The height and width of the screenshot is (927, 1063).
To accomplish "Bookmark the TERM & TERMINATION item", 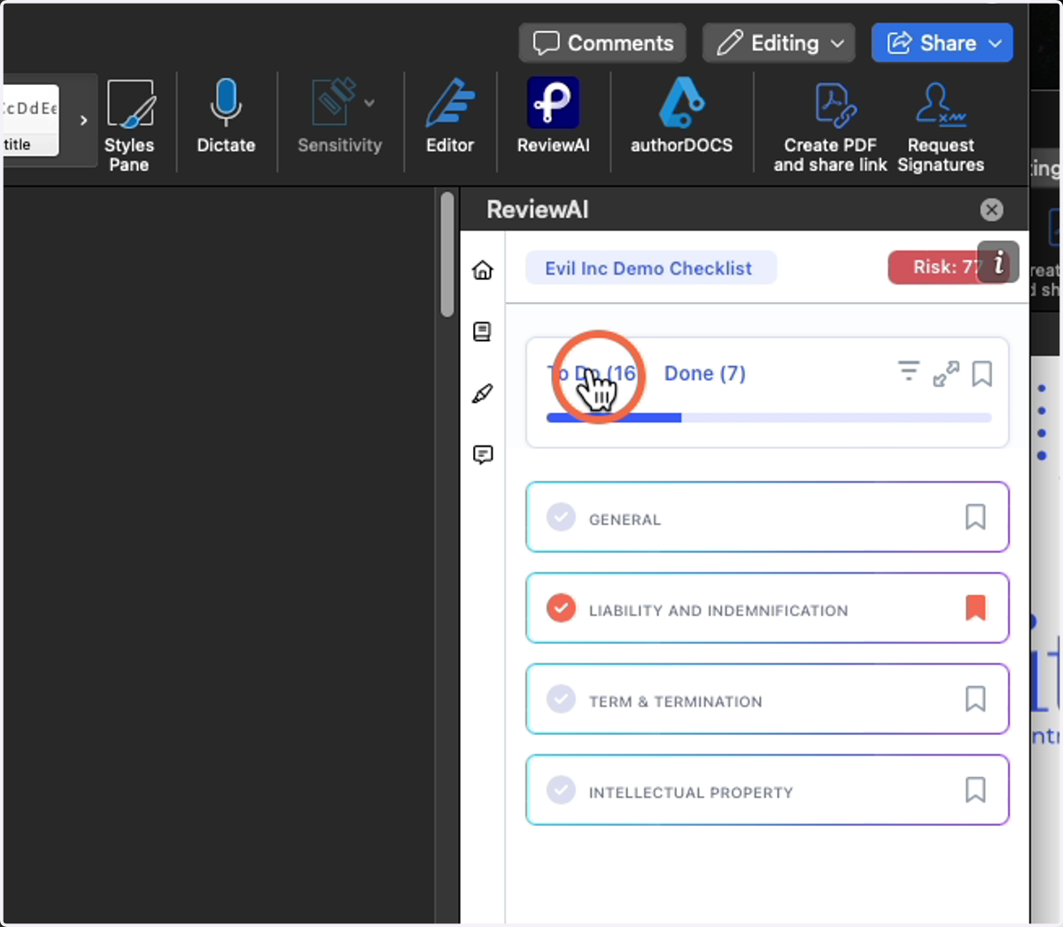I will click(975, 699).
